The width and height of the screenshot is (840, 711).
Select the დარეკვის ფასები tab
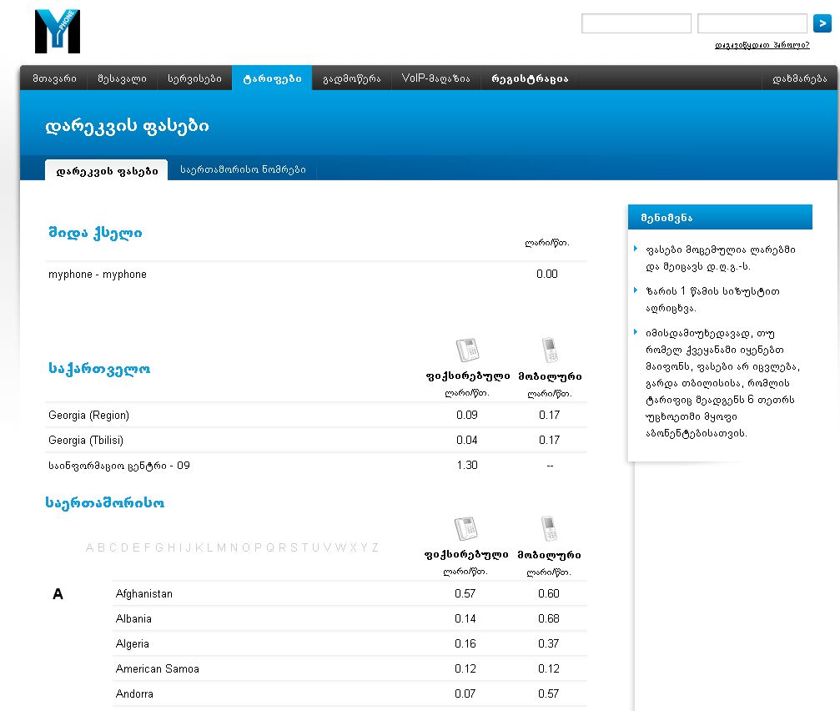pos(107,170)
